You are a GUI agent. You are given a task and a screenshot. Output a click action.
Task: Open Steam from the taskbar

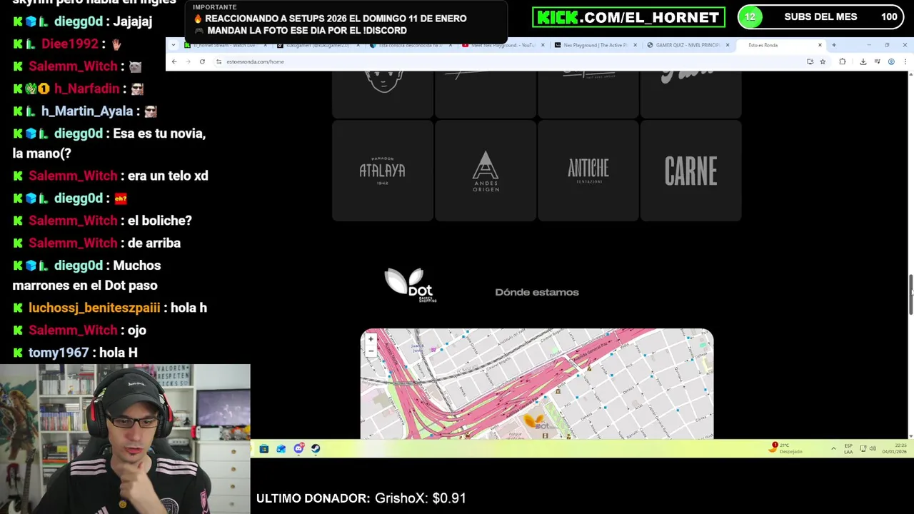click(x=316, y=448)
